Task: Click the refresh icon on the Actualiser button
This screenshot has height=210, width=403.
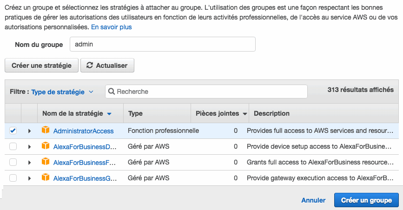Action: [90, 66]
